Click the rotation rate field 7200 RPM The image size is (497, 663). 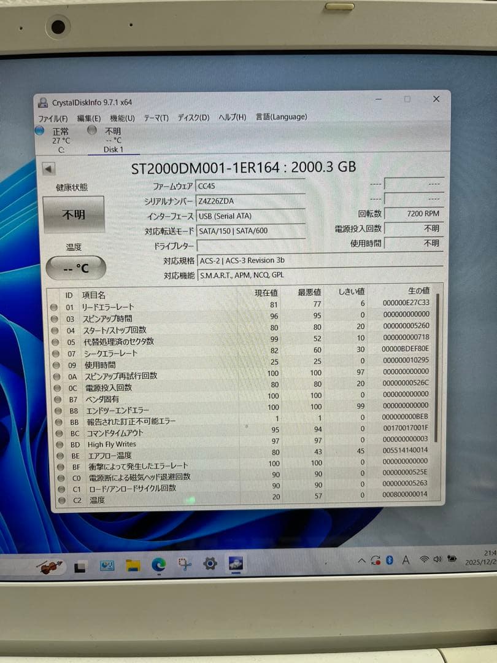coord(414,214)
